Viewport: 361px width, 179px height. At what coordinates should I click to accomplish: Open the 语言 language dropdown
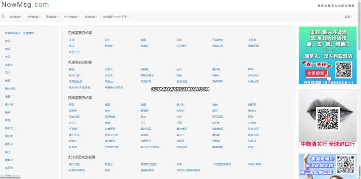348,17
